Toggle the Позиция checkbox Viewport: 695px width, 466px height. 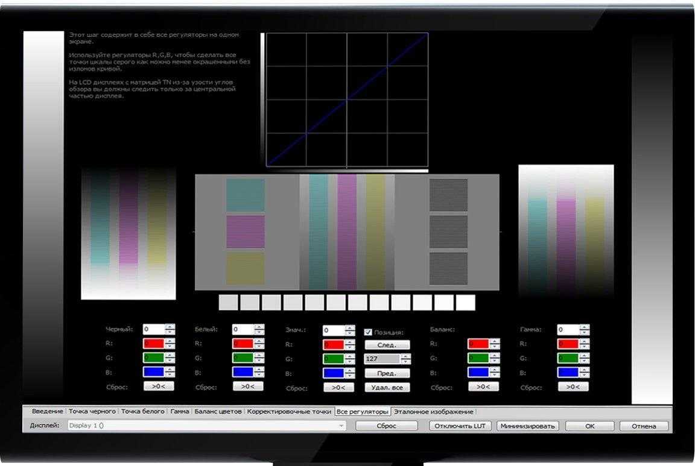point(368,332)
